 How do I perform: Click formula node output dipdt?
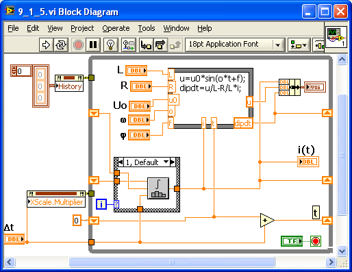(x=243, y=123)
